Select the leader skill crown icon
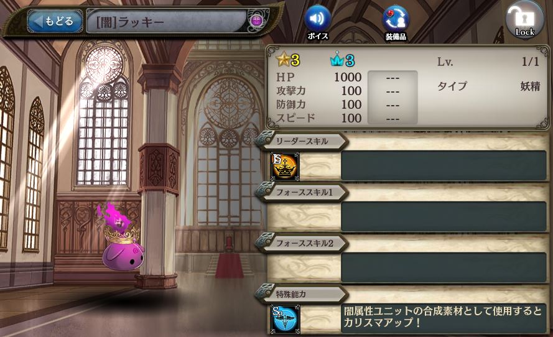This screenshot has height=337, width=553. (285, 167)
